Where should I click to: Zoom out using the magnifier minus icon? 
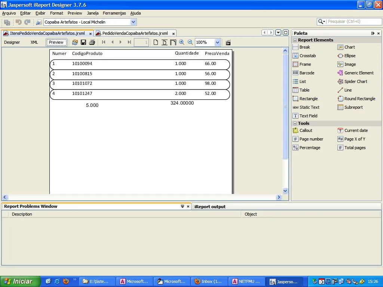point(190,42)
